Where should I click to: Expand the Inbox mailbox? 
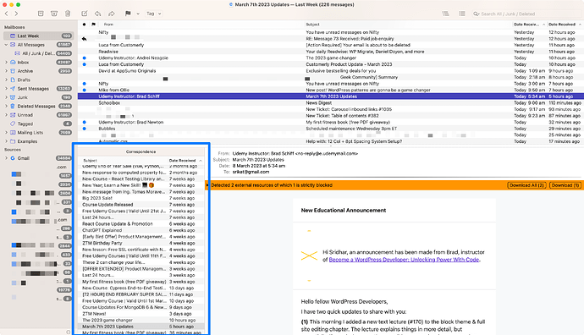pyautogui.click(x=6, y=62)
